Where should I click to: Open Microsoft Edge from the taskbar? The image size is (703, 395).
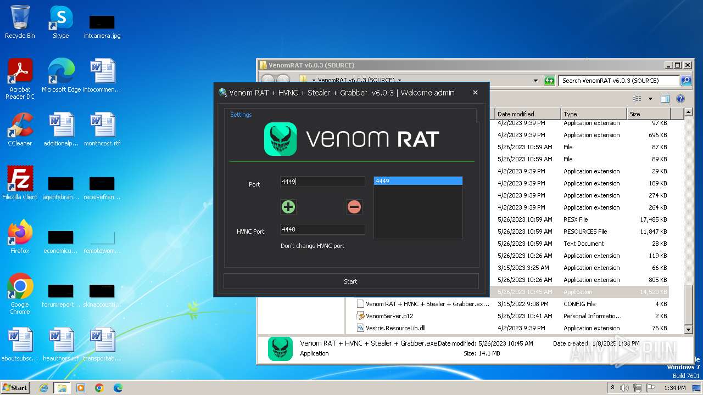pyautogui.click(x=118, y=388)
